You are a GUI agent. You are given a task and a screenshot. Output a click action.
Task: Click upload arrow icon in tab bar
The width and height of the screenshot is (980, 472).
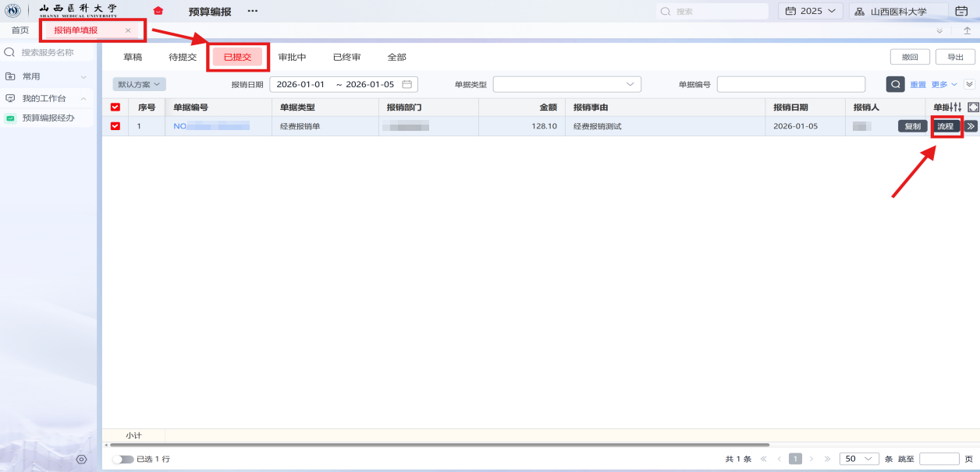[x=968, y=30]
